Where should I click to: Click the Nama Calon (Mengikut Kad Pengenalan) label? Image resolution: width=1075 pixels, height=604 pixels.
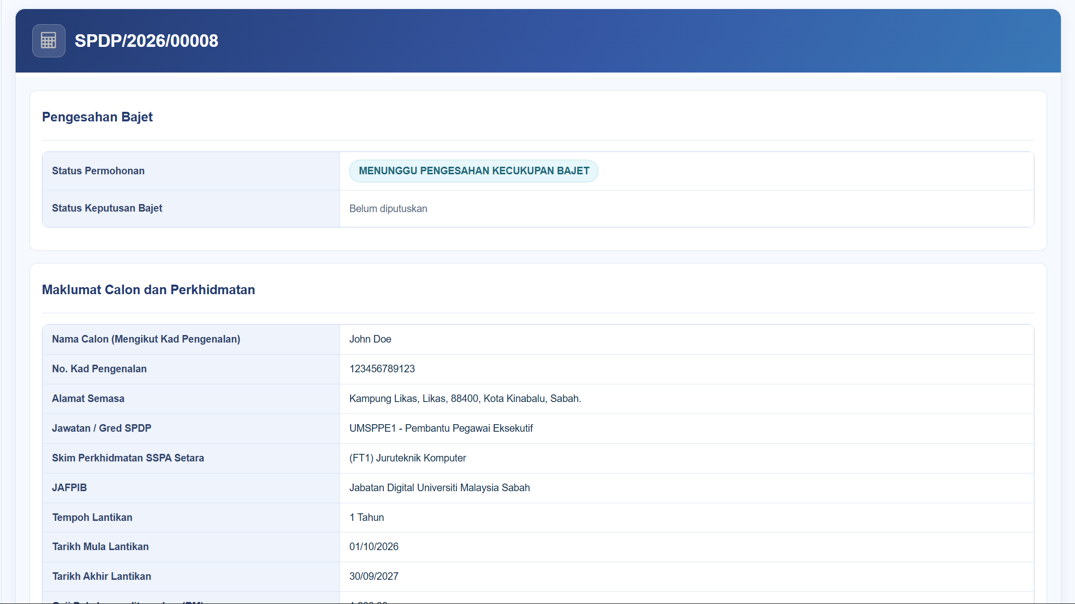pos(146,339)
